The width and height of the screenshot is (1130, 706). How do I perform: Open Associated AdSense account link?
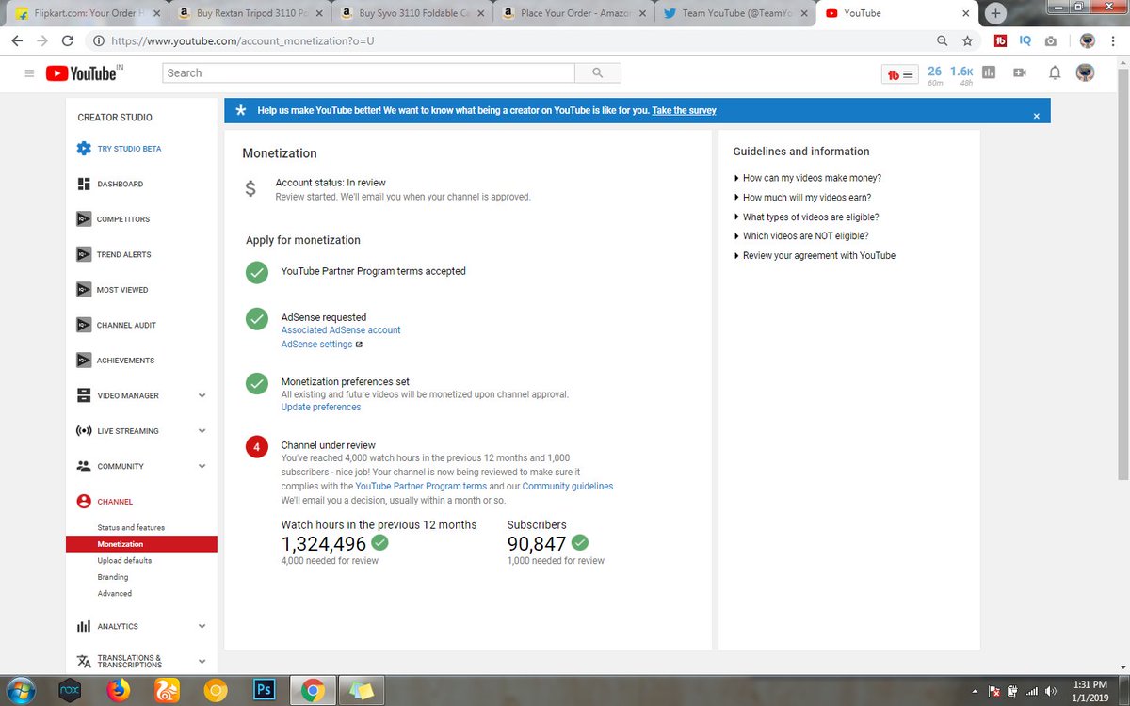[x=341, y=330]
